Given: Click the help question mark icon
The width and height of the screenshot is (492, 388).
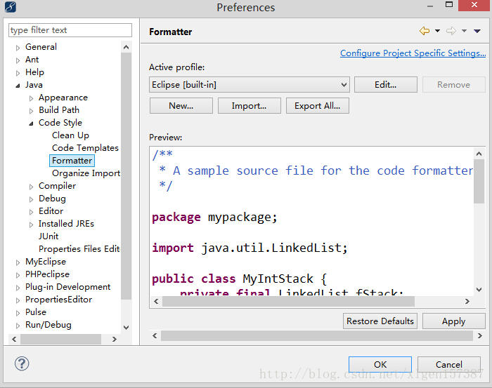Looking at the screenshot, I should pyautogui.click(x=21, y=364).
